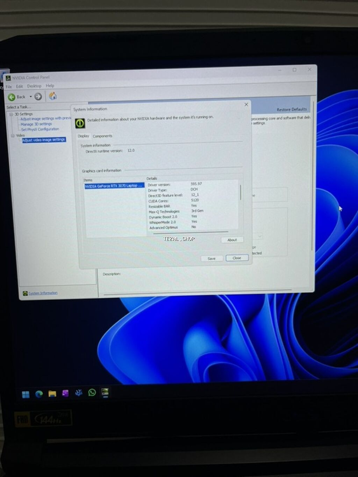Click the System Information link icon bottom left
Screen dimensions: 358x477
25,293
